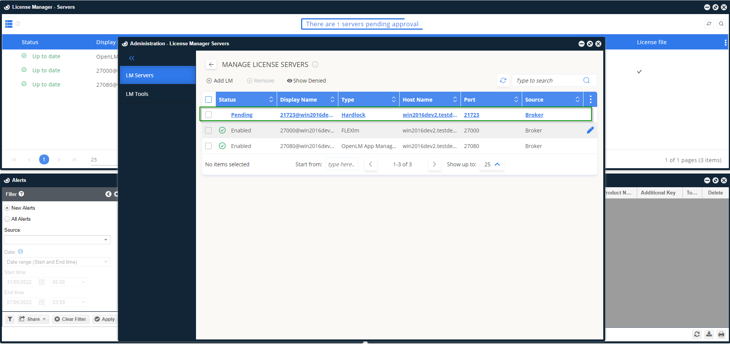Open LM Tools in the sidebar
730x344 pixels.
(137, 94)
